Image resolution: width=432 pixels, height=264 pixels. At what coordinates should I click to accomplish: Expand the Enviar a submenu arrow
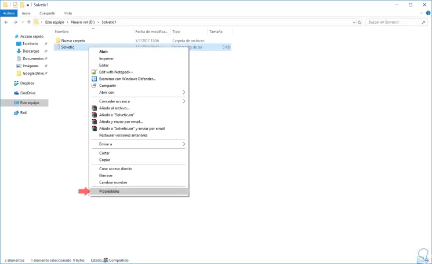[x=184, y=144]
